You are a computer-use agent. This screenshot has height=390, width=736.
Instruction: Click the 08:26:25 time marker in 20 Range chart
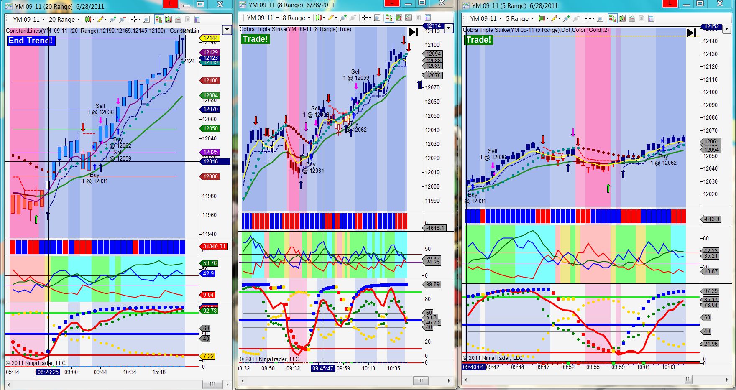[x=48, y=372]
